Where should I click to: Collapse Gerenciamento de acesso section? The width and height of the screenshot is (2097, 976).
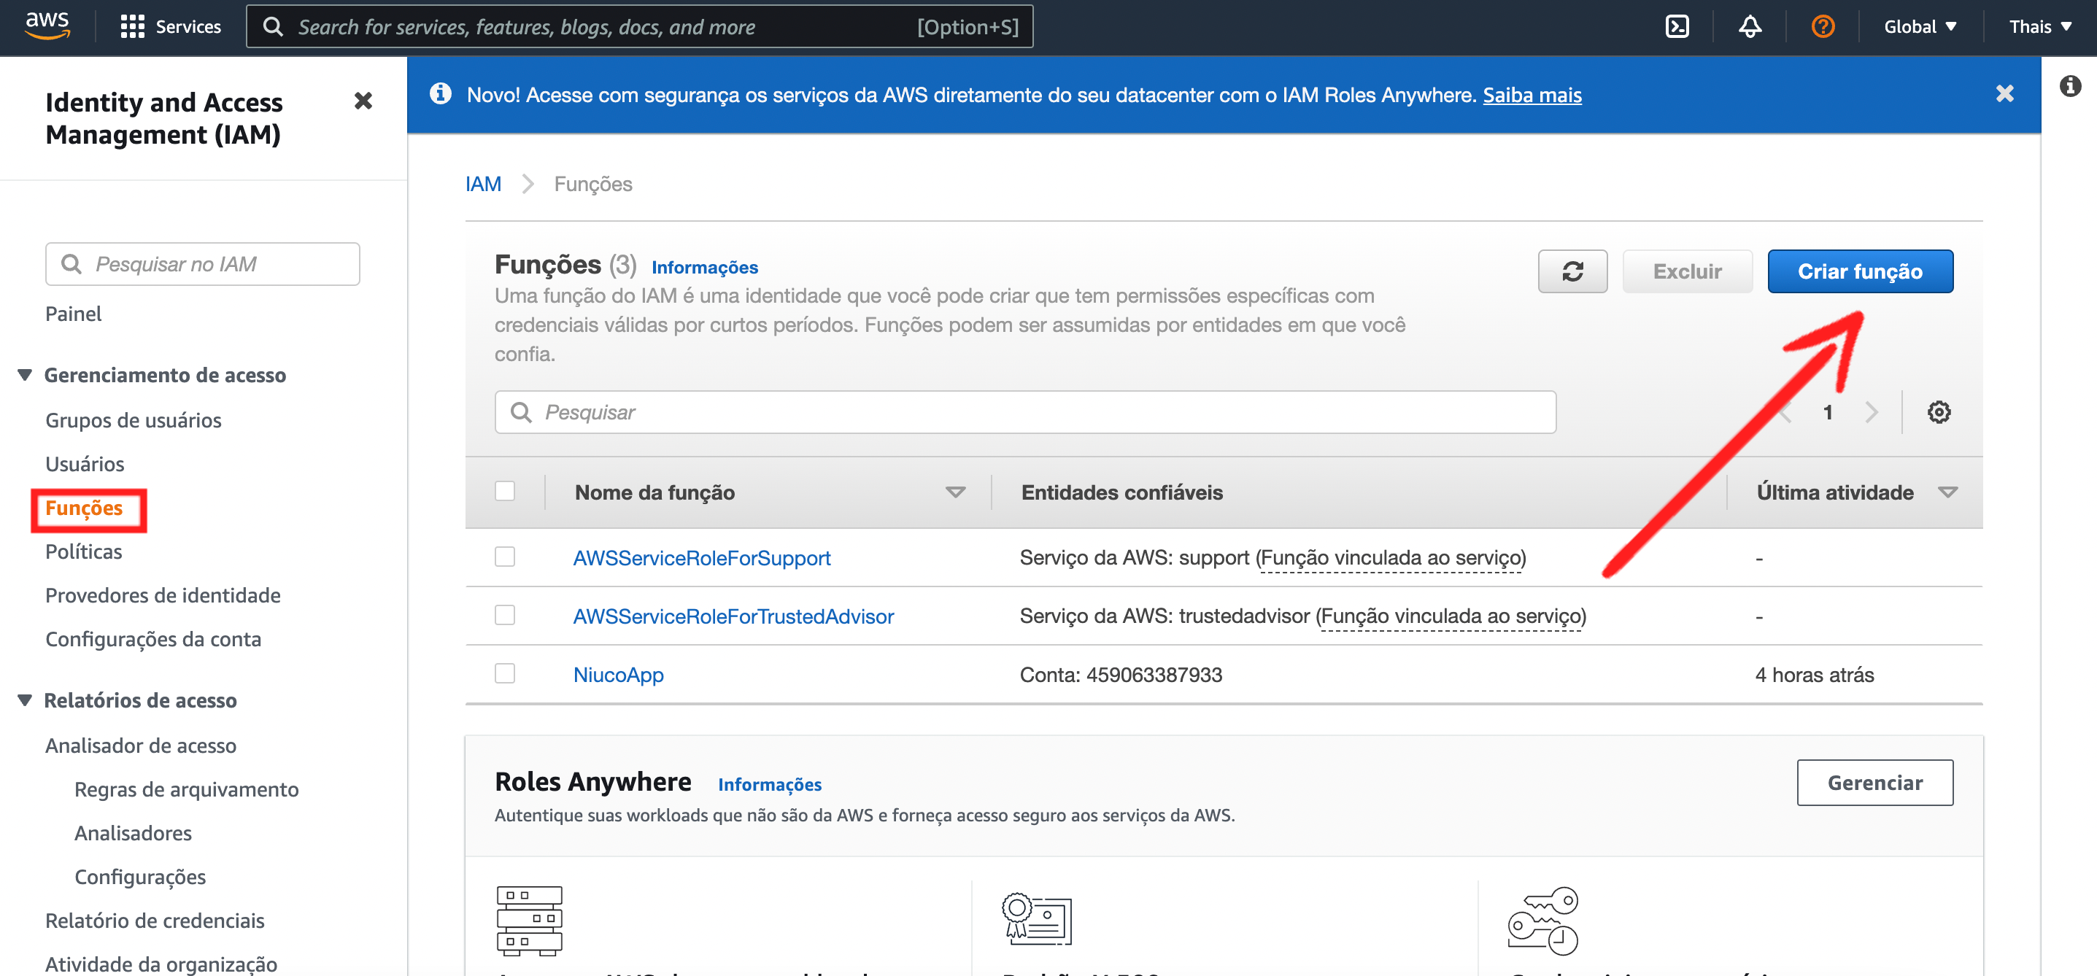coord(26,374)
